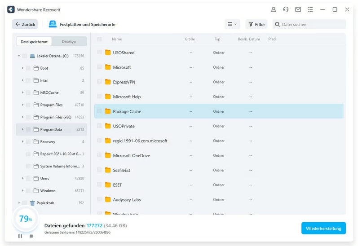Sort by the Name column header

(x=117, y=39)
